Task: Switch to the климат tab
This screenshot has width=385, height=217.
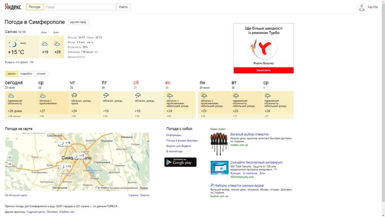Action: pos(41,74)
